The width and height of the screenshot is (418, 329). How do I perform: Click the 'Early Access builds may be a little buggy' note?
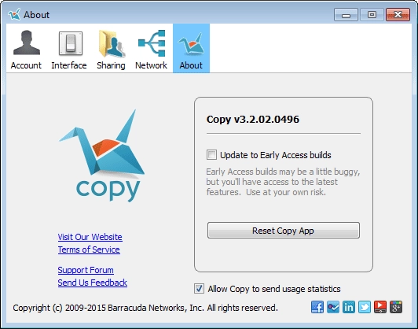coord(283,182)
